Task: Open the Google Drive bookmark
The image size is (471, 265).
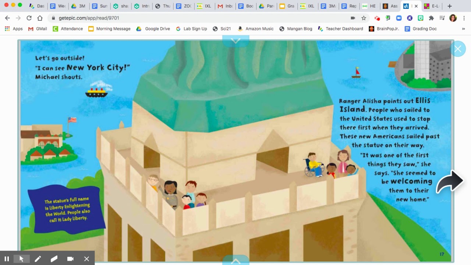Action: click(153, 29)
